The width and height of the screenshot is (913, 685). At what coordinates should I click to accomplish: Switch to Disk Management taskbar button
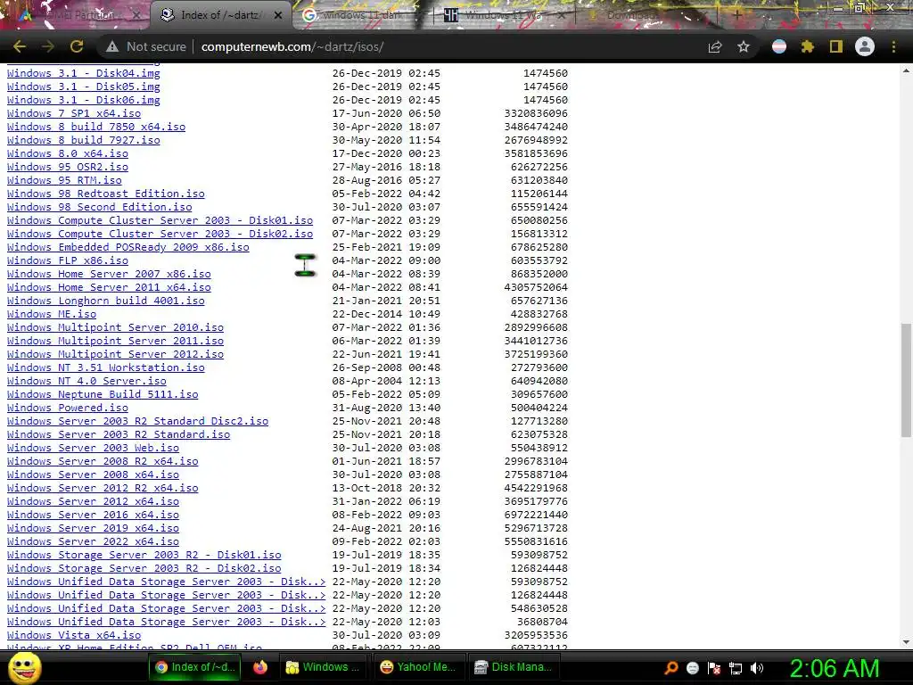pos(514,667)
